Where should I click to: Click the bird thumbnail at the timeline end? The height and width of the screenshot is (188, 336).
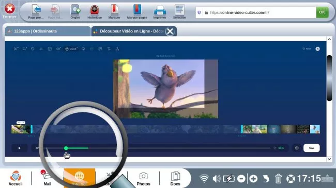pyautogui.click(x=315, y=129)
